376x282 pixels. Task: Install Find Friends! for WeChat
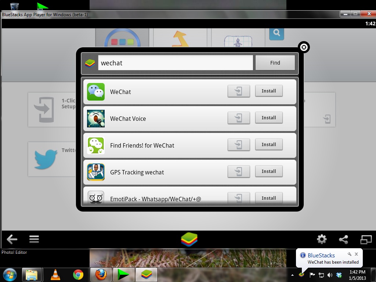pyautogui.click(x=269, y=145)
